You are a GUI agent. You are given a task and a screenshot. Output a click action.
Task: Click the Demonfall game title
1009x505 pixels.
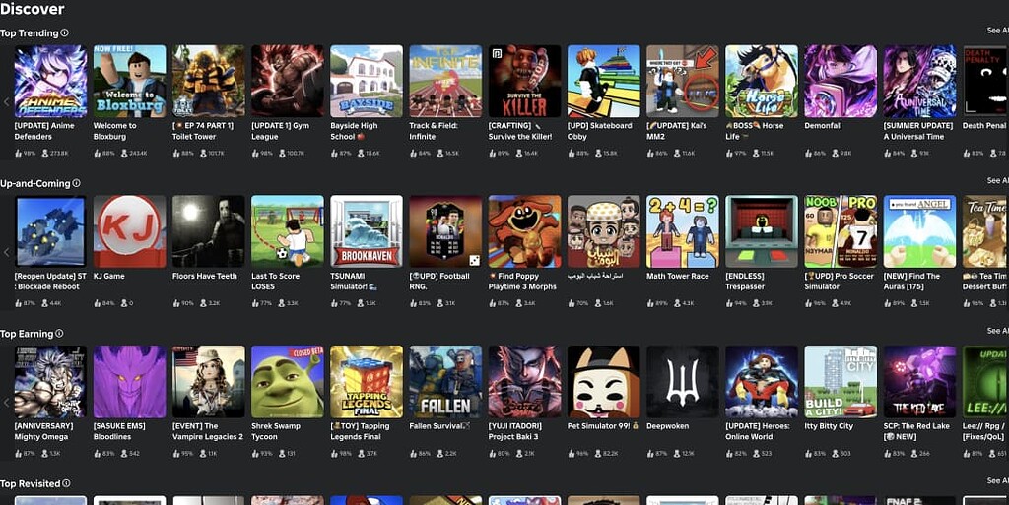pyautogui.click(x=823, y=126)
